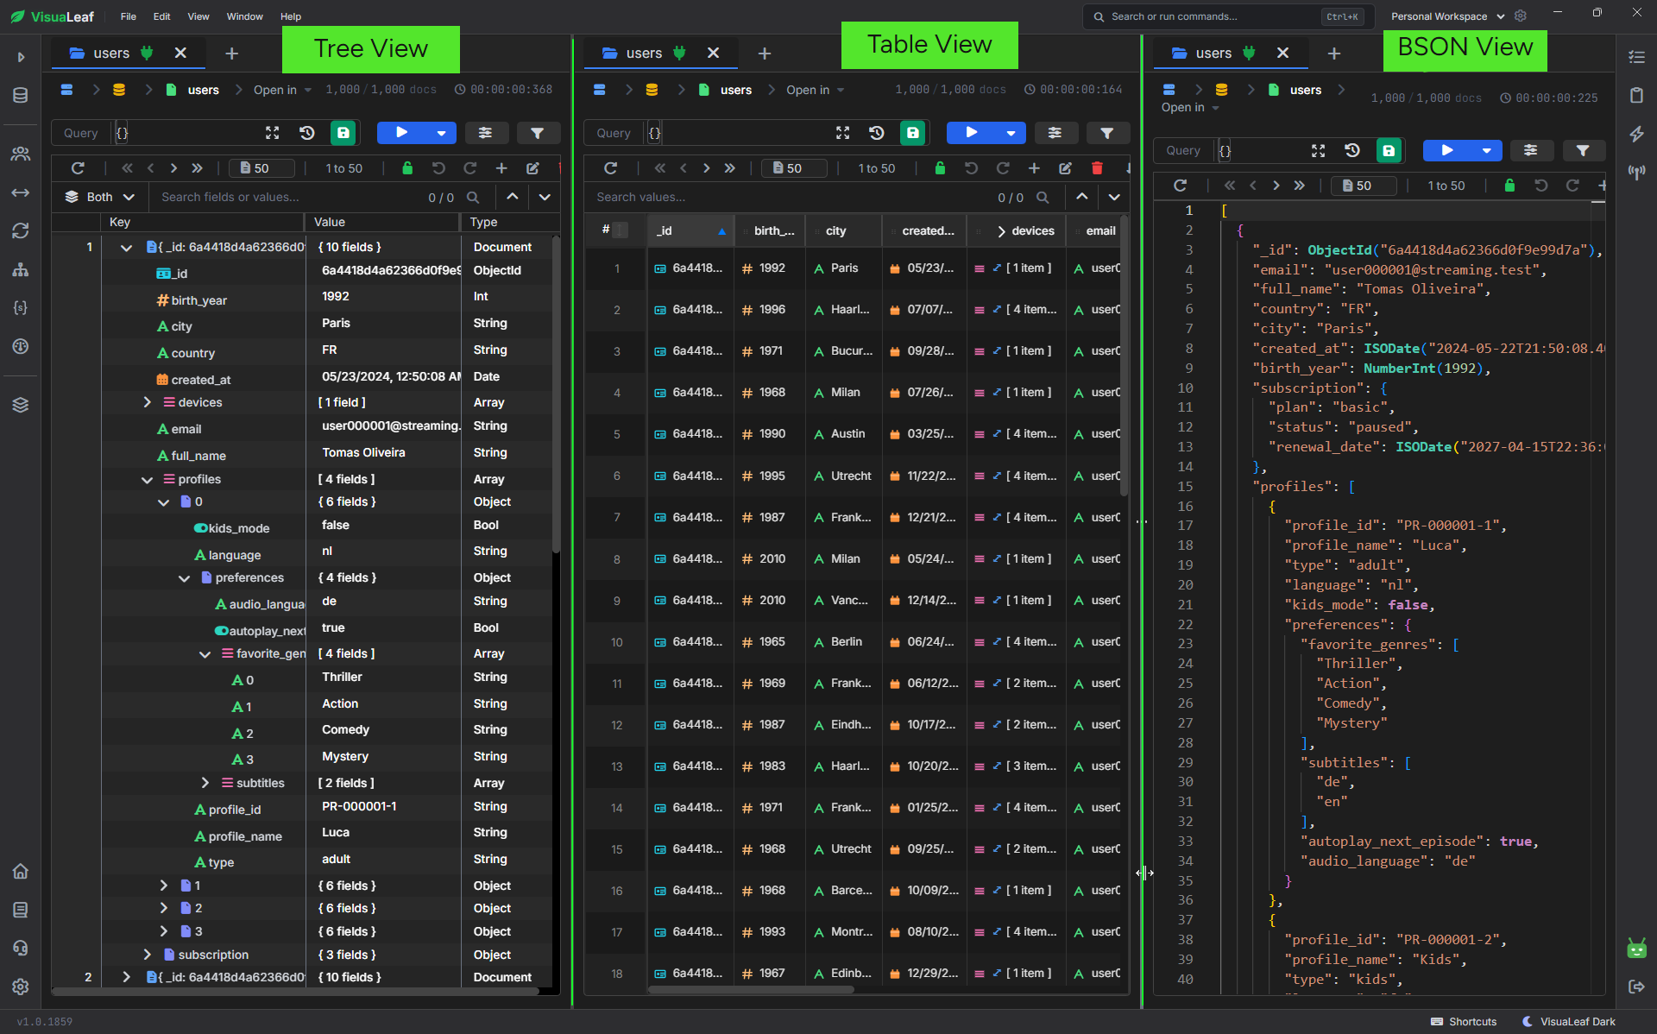Click the Tree View vertical scrollbar

556,393
